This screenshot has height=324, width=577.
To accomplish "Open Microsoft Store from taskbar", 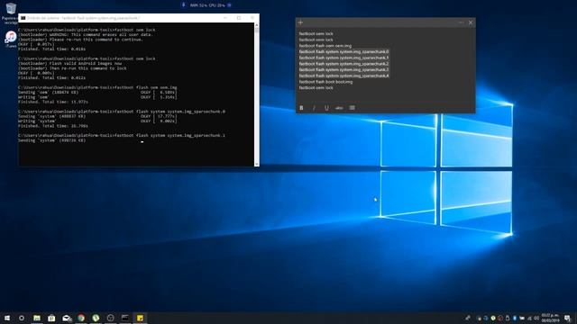I will (x=51, y=318).
